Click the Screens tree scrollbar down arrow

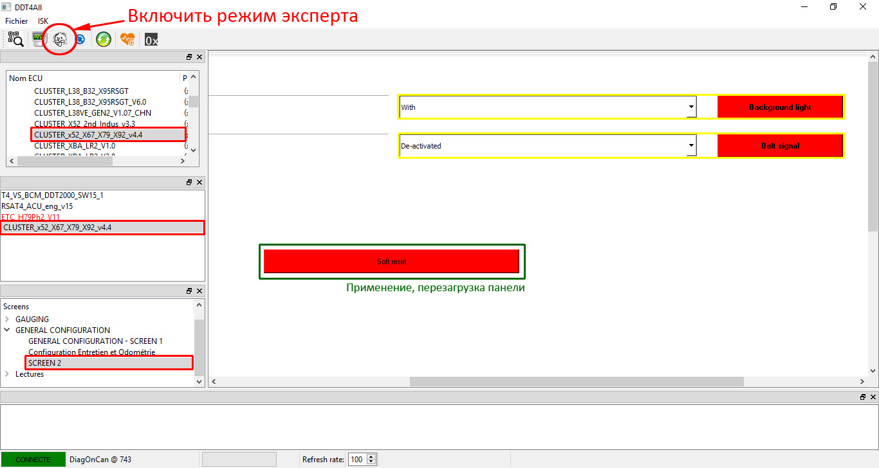[199, 381]
